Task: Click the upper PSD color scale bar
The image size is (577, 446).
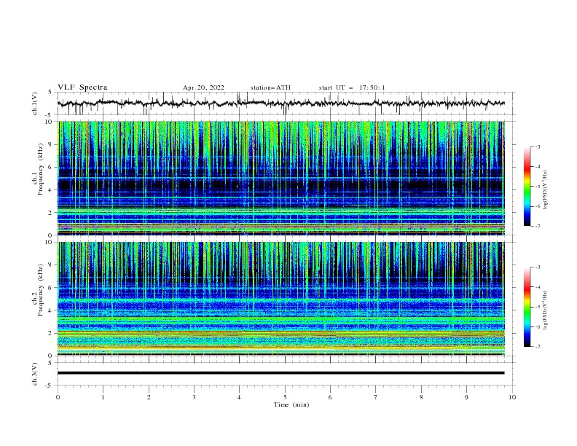Action: coord(527,186)
